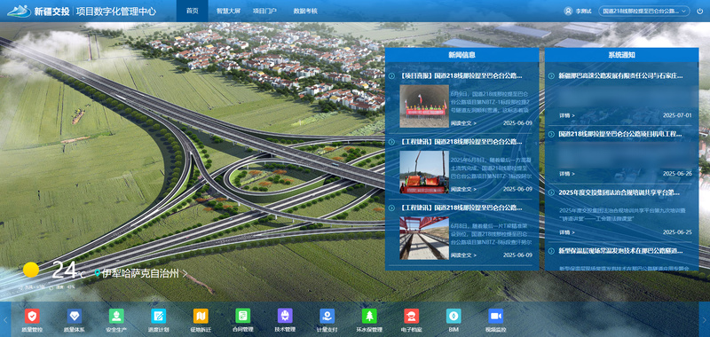Open the 计量支付 module icon
Image resolution: width=710 pixels, height=337 pixels.
tap(327, 316)
